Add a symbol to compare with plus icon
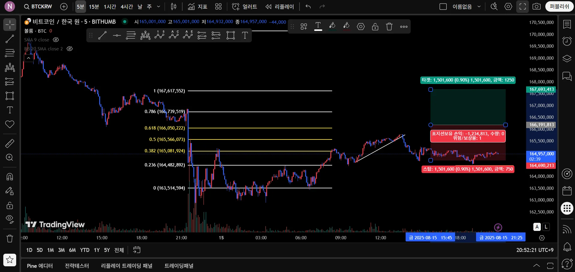The height and width of the screenshot is (272, 575). (64, 7)
